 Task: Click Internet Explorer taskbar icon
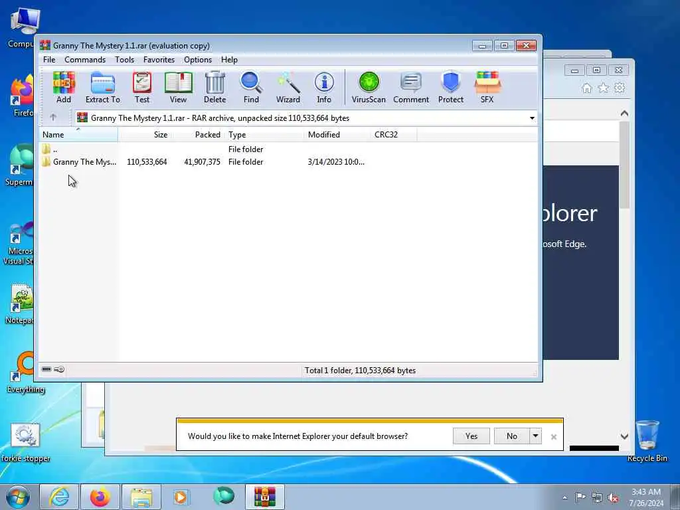(59, 497)
